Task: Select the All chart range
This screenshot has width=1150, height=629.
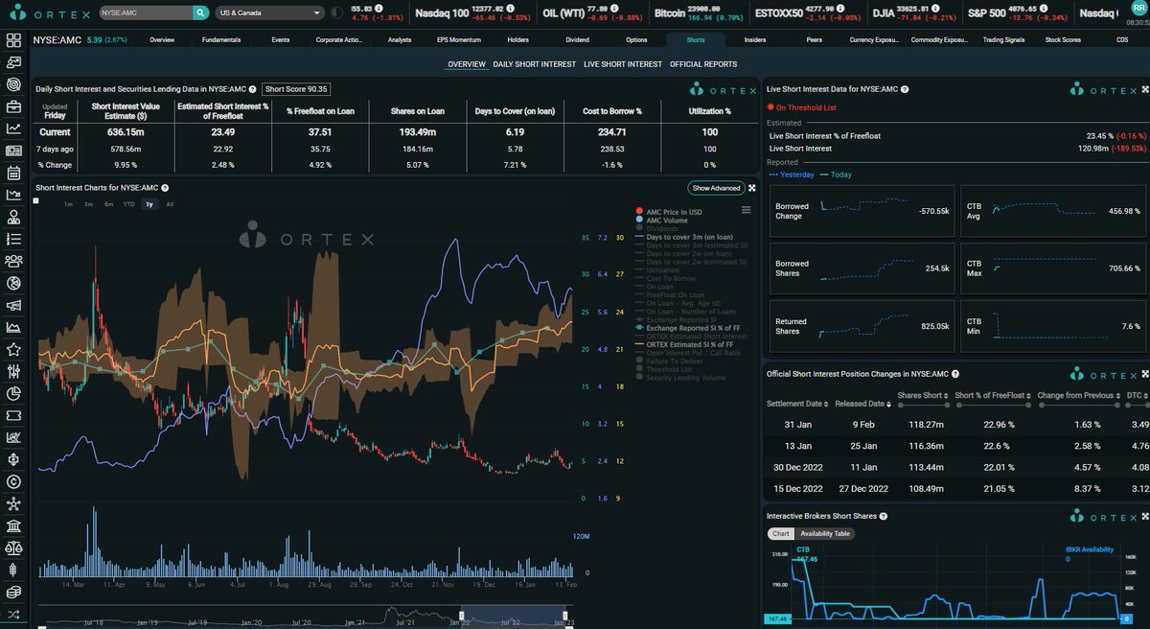Action: pyautogui.click(x=170, y=204)
